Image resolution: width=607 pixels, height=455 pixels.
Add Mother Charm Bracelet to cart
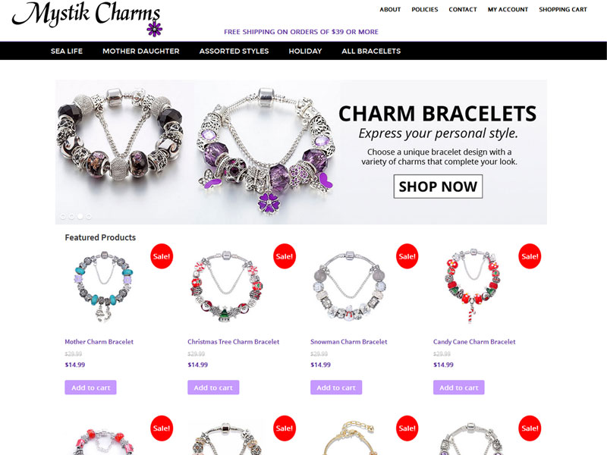coord(90,388)
